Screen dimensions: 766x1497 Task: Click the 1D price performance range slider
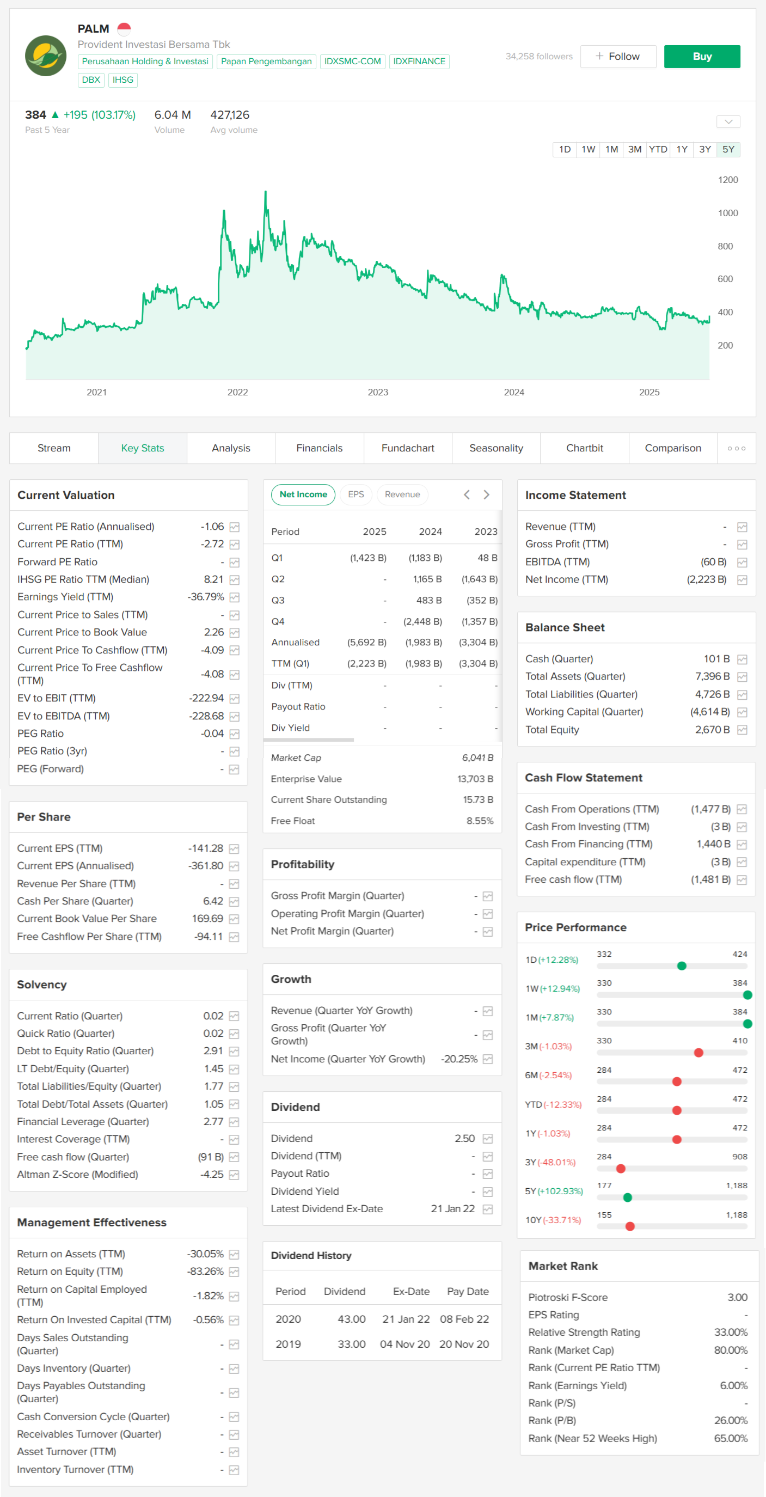click(672, 966)
